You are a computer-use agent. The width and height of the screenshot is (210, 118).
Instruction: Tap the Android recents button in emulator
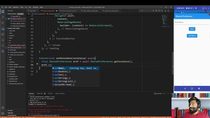(x=199, y=88)
